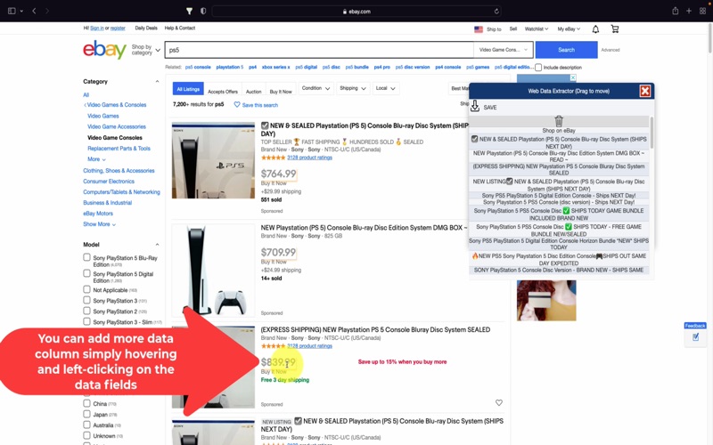Click the search field containing ps5
713x445 pixels.
tap(318, 50)
